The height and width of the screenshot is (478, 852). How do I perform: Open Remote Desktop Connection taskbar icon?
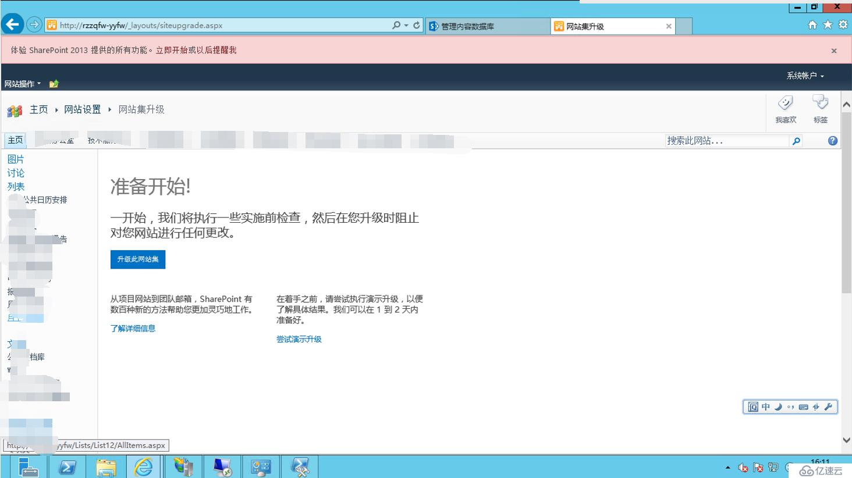[222, 467]
